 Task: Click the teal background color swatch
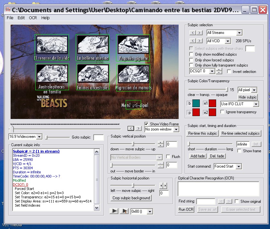point(196,103)
